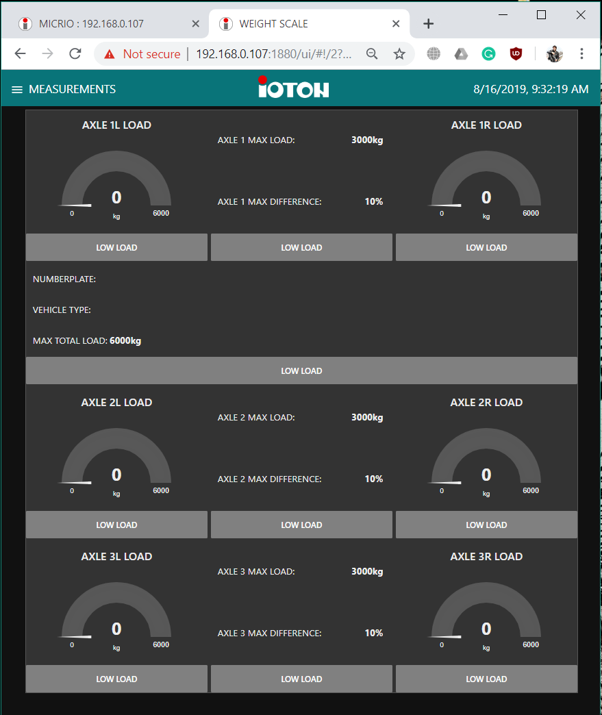This screenshot has height=715, width=602.
Task: Open the uBlock Origin shield icon
Action: click(x=516, y=54)
